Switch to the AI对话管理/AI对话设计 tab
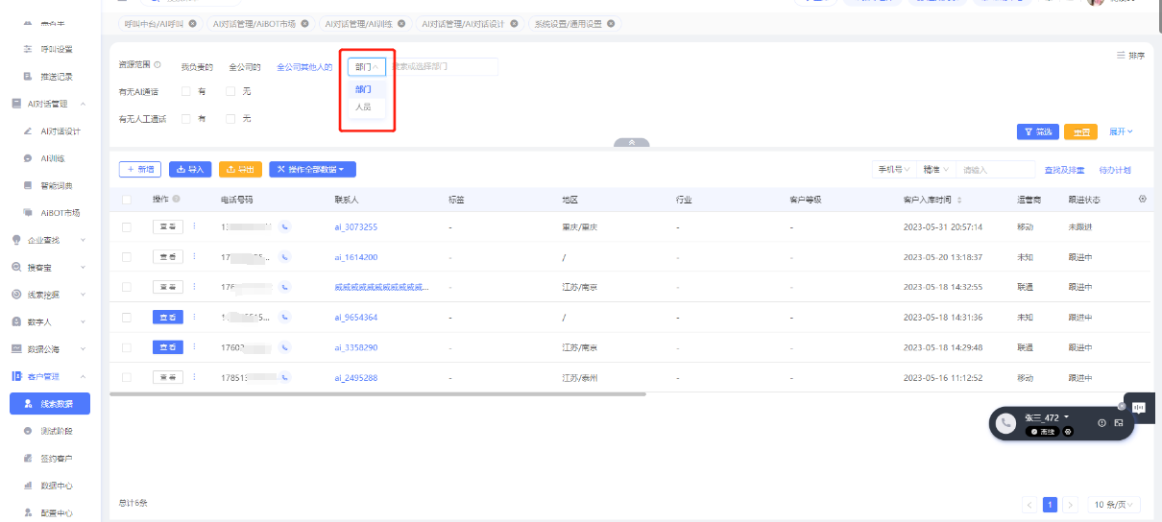 click(464, 23)
